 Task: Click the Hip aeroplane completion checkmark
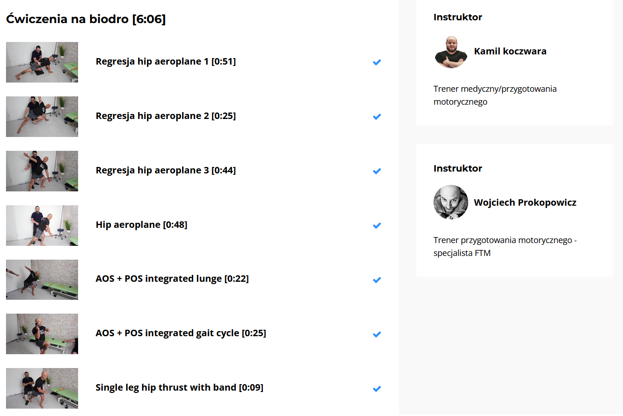[x=377, y=226]
